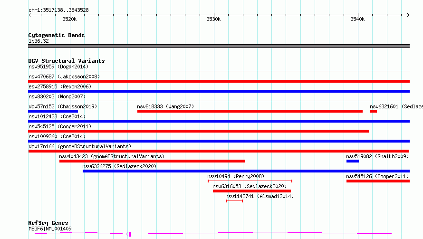This screenshot has width=423, height=239.
Task: Open the nsv830203 (Wong2007) variant label
Action: tap(57, 96)
